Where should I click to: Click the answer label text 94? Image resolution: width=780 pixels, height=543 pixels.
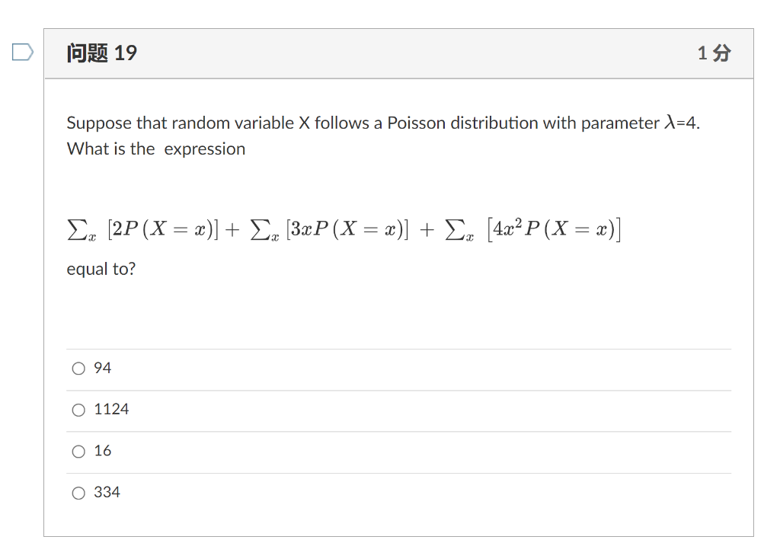click(x=103, y=368)
